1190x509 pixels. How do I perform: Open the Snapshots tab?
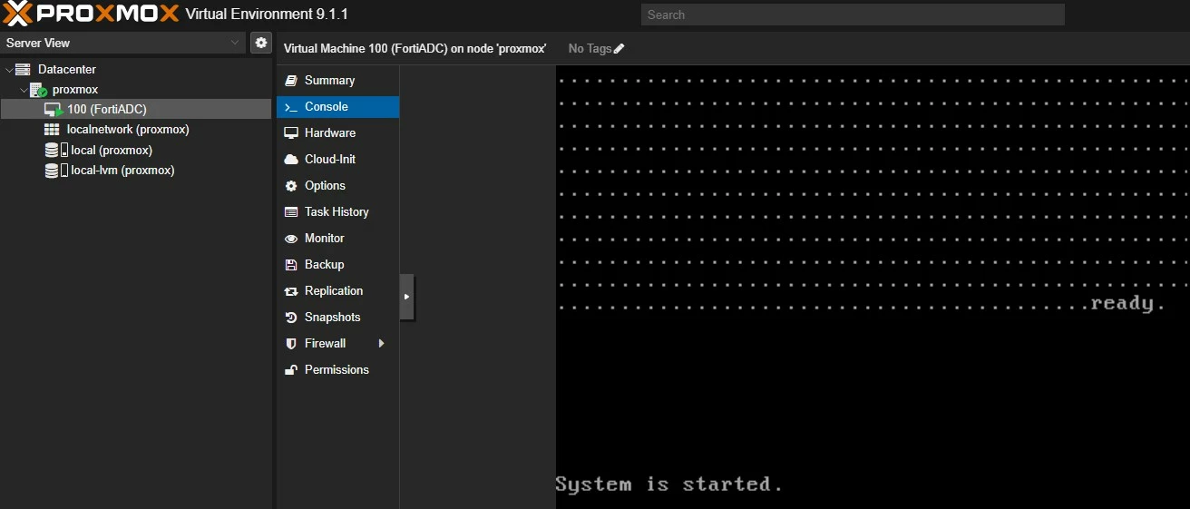point(337,318)
